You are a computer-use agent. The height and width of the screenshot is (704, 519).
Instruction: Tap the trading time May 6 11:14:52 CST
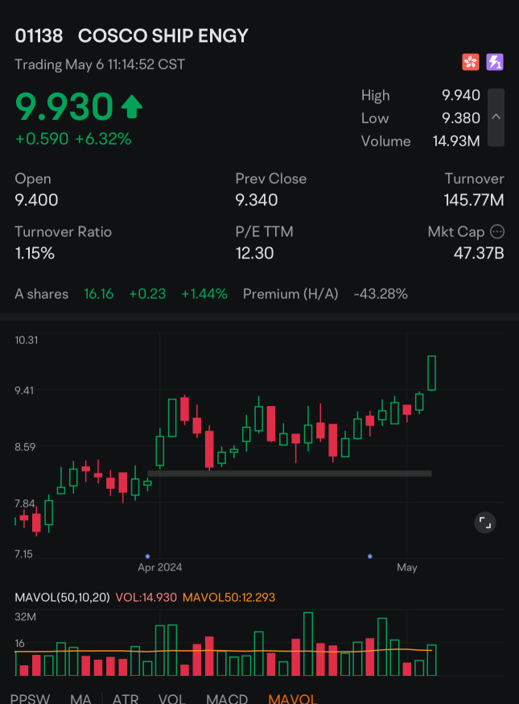[x=100, y=64]
